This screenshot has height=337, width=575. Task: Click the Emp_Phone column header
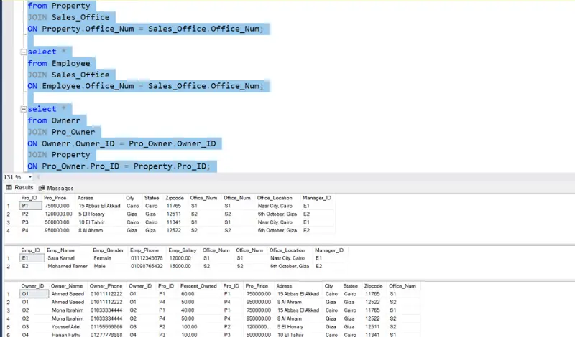click(144, 250)
